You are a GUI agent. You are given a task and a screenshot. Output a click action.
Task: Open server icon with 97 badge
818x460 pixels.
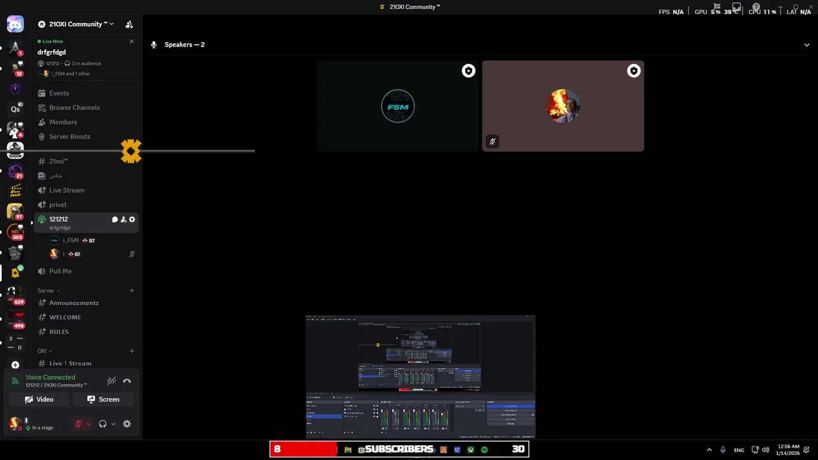point(15,211)
